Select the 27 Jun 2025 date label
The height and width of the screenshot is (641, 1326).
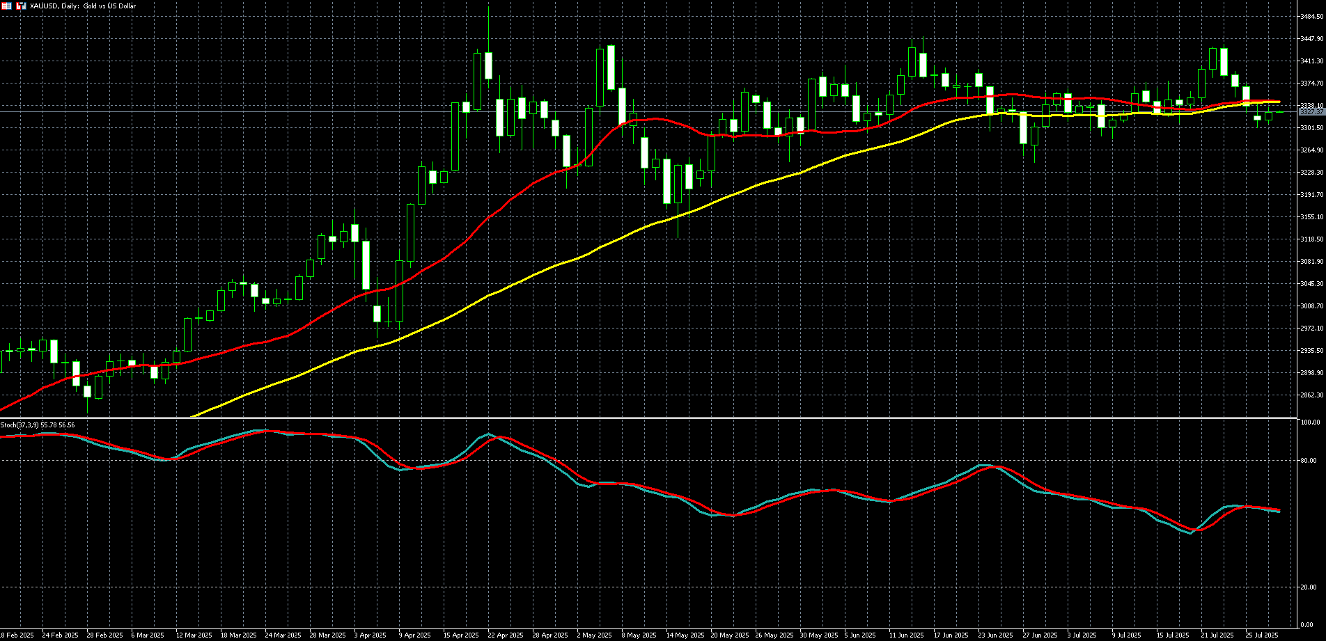(1040, 635)
